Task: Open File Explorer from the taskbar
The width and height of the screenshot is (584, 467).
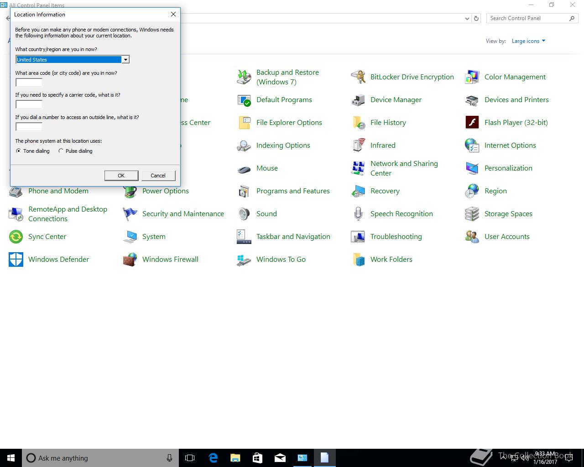Action: [x=235, y=458]
